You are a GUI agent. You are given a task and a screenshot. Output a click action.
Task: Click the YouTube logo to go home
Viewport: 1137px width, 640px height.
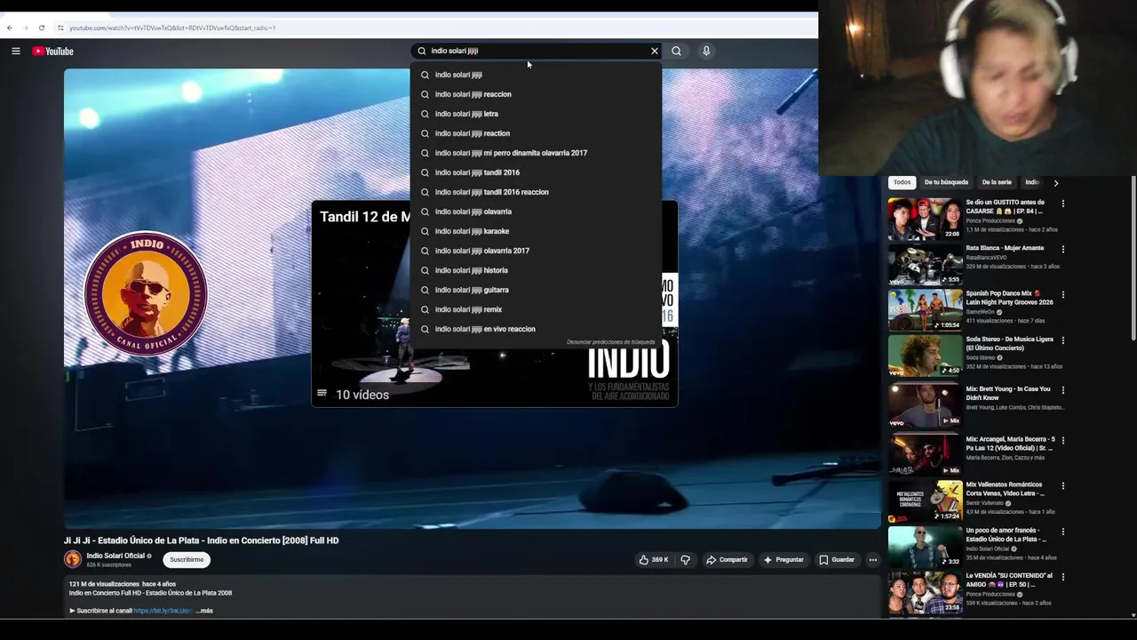[x=52, y=51]
